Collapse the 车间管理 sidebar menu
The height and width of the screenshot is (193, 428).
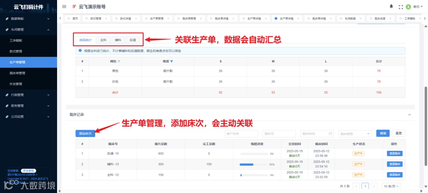click(29, 30)
